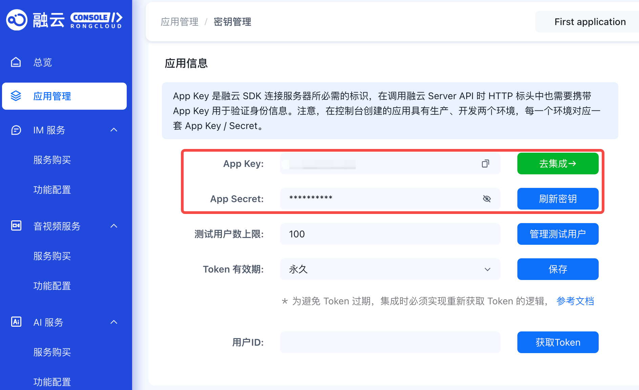Click the AI 服务 sidebar icon

16,322
